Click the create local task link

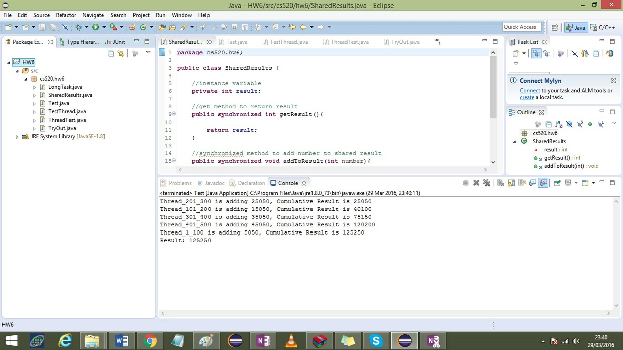point(527,97)
